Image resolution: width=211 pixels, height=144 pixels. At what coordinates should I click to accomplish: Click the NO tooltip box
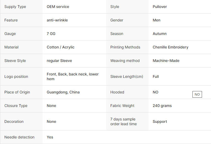point(197,94)
